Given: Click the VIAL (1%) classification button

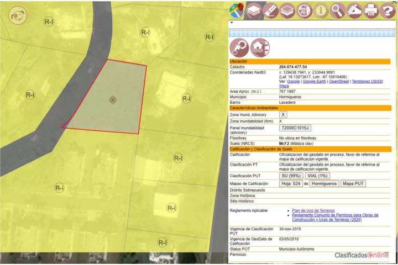Looking at the screenshot, I should (317, 176).
